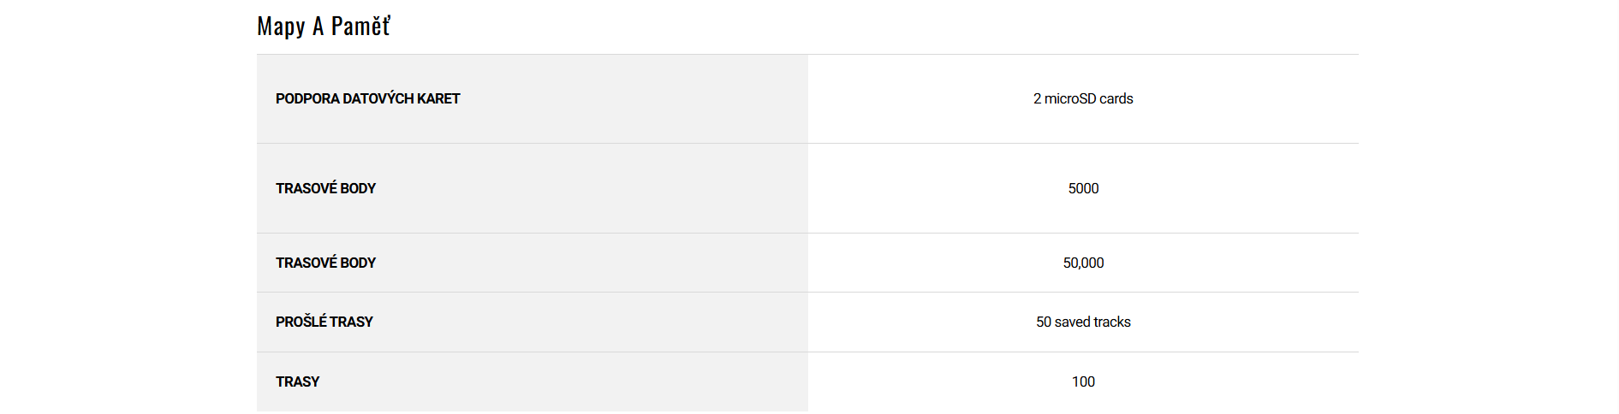Click the word "microSD" in the card support value
The image size is (1619, 414).
pos(1069,99)
